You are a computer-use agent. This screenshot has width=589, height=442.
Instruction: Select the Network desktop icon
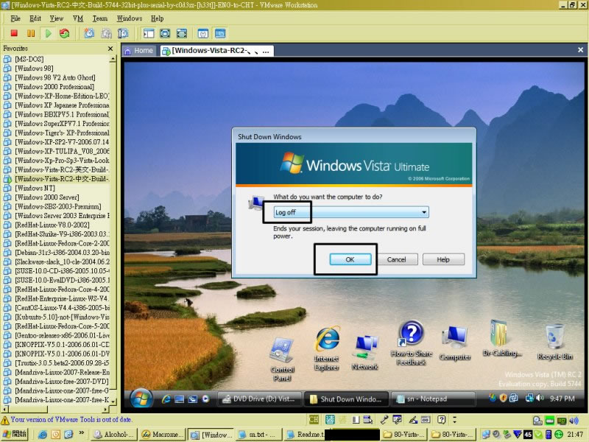[365, 353]
